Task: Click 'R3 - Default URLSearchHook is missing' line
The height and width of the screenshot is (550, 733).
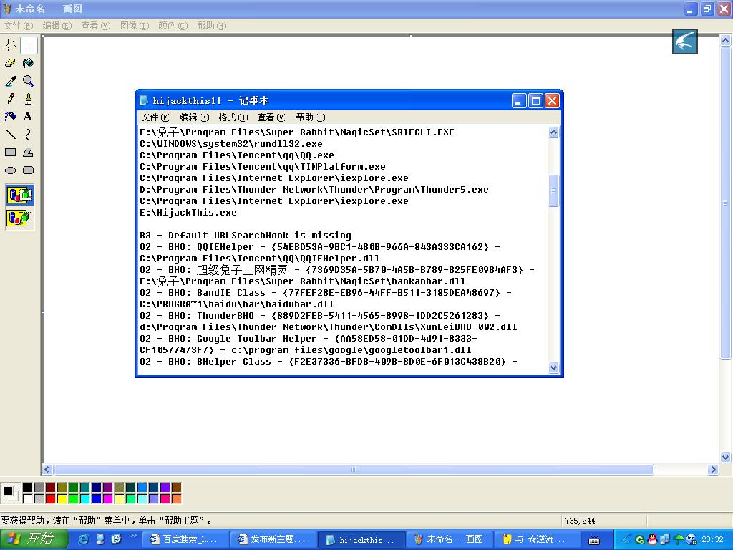Action: (246, 236)
